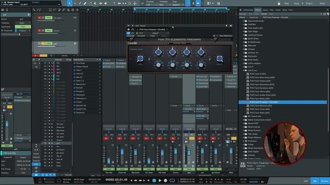Image resolution: width=330 pixels, height=185 pixels.
Task: Select the Eraser tool
Action: click(x=85, y=4)
